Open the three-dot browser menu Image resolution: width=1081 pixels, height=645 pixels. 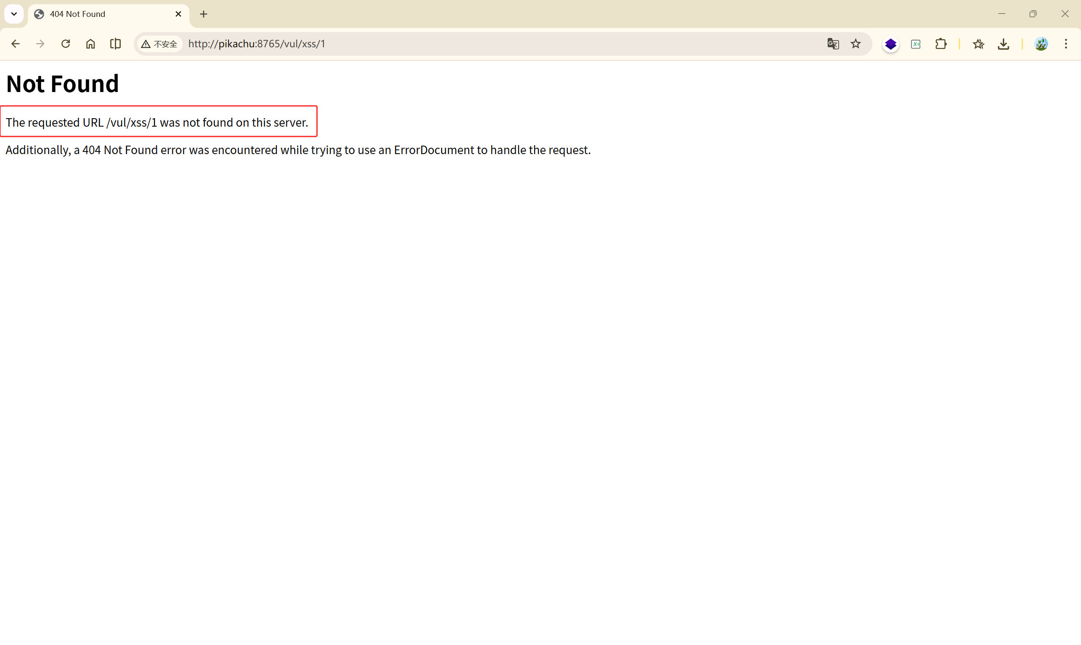pyautogui.click(x=1066, y=44)
